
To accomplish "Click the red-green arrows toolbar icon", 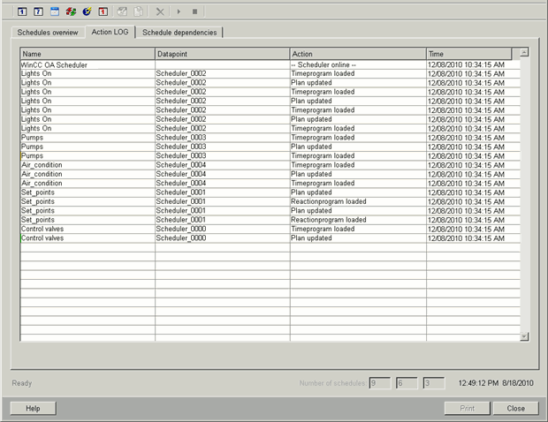I will 70,11.
